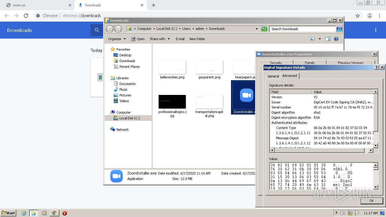
Task: Click hex Value box scroll-down arrow
Action: coord(376,187)
